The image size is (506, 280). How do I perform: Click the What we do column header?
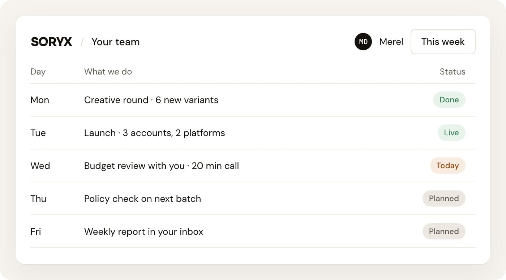pos(108,72)
